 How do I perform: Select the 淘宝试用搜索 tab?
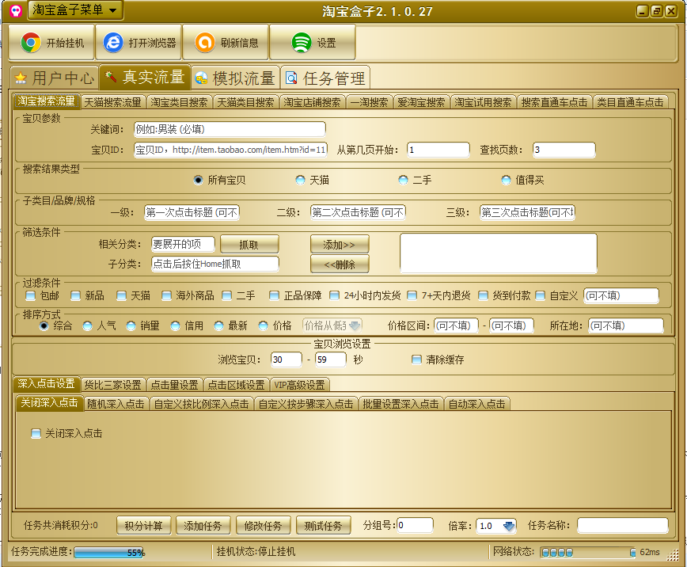(483, 103)
